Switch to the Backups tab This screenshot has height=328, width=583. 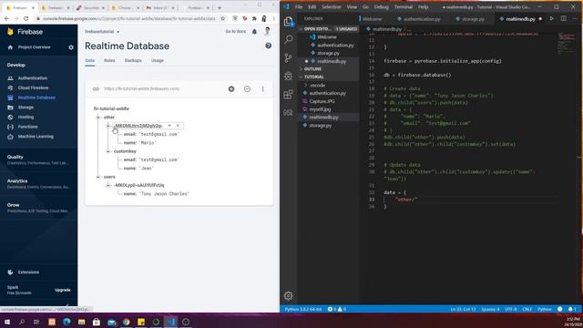point(133,60)
